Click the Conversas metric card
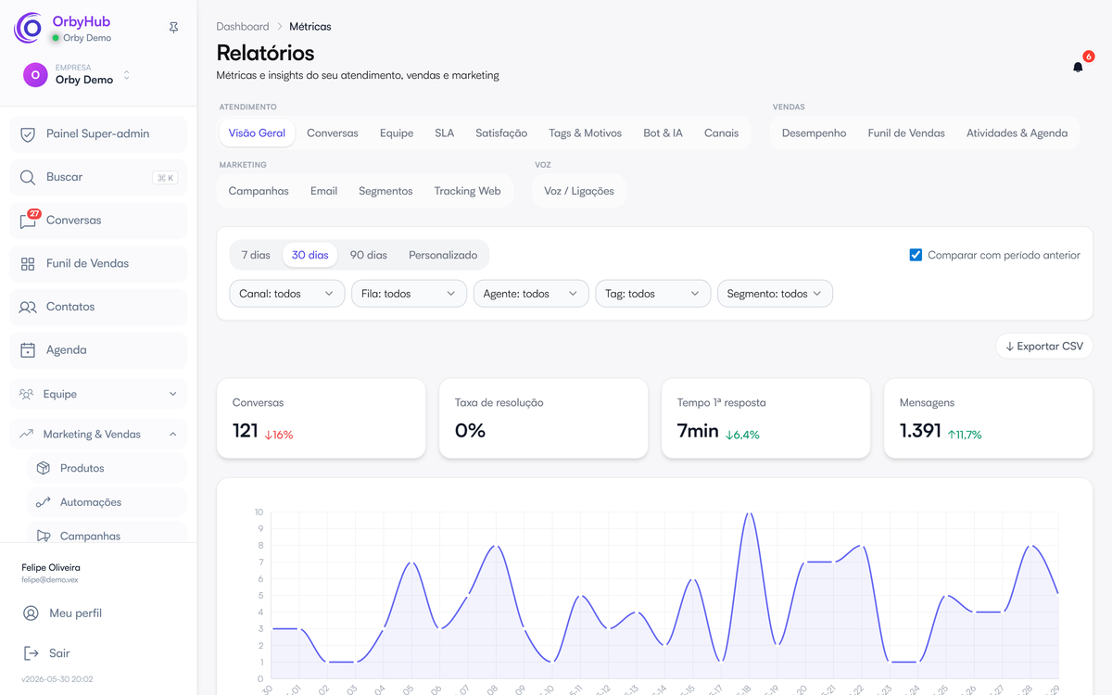Viewport: 1112px width, 695px height. 321,418
